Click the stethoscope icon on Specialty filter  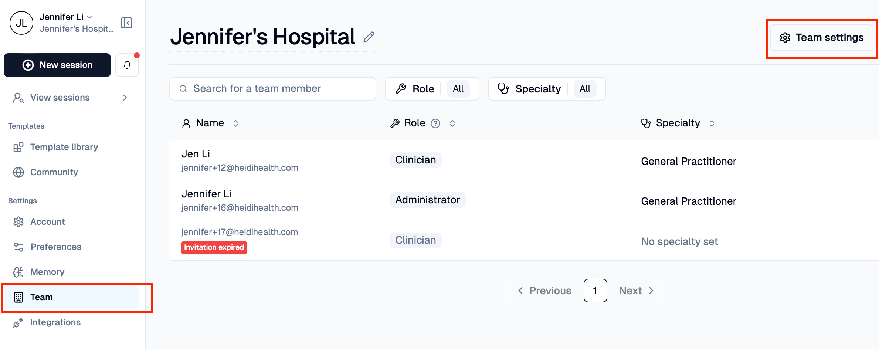(503, 88)
